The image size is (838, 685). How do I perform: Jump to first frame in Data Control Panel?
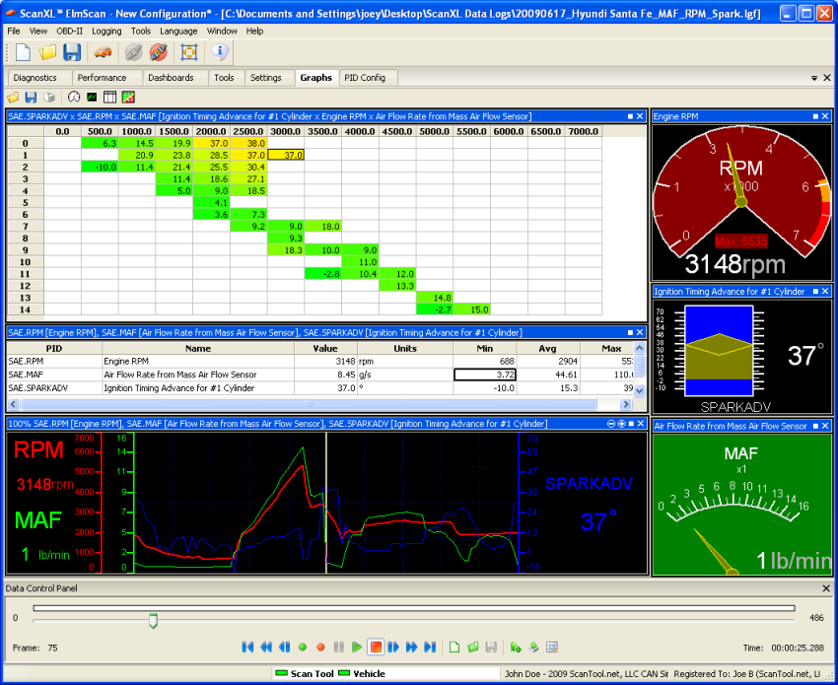(247, 648)
